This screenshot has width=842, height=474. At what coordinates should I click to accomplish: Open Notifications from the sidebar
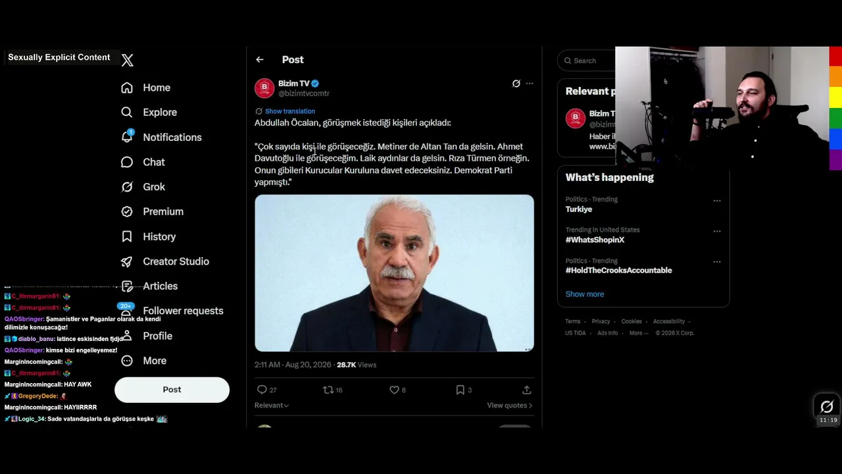161,137
